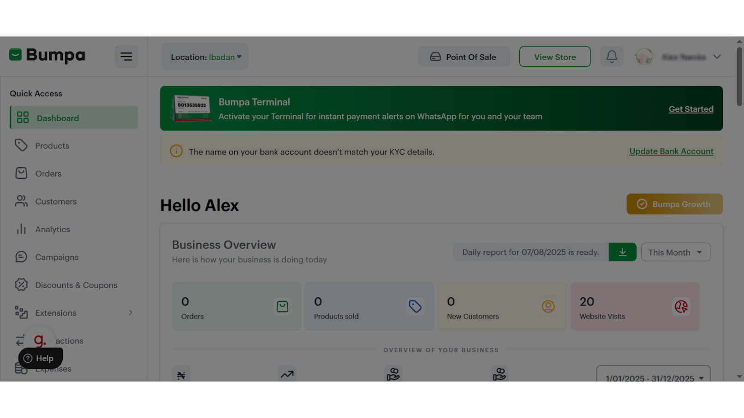Click the Extensions puzzle icon
The image size is (744, 418).
pyautogui.click(x=21, y=312)
